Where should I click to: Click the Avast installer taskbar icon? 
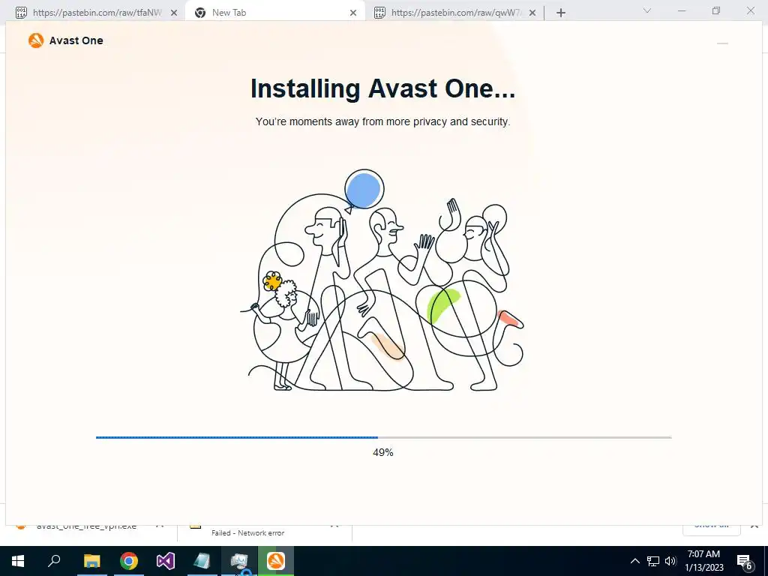(276, 561)
